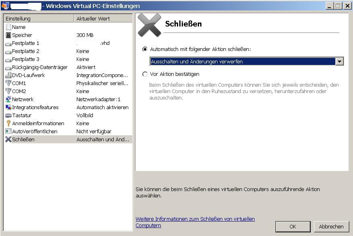
Task: Click the AutoVeröffentlichen window icon
Action: coord(8,131)
